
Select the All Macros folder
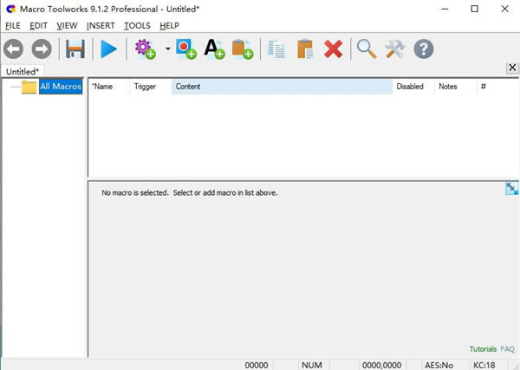click(x=61, y=87)
